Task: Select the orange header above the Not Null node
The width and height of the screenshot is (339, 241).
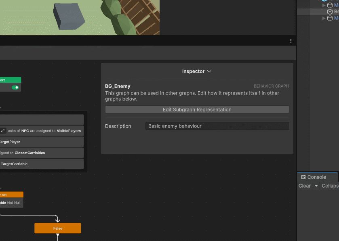Action: tap(11, 195)
